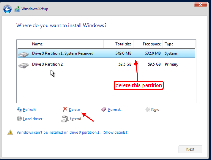Select Drive 0 Partition 1: System Reserved
Image resolution: width=211 pixels, height=160 pixels.
[106, 53]
